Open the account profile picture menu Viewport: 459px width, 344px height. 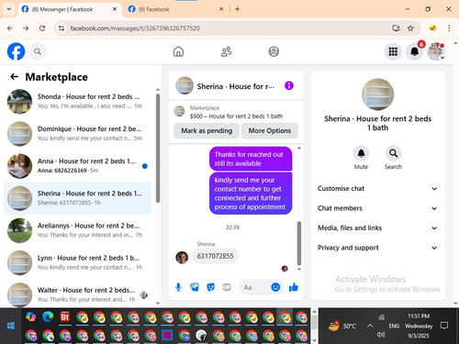coord(436,51)
